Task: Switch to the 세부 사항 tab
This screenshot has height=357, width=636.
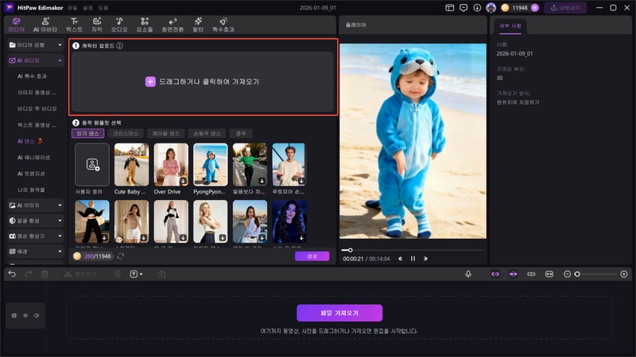Action: (510, 26)
